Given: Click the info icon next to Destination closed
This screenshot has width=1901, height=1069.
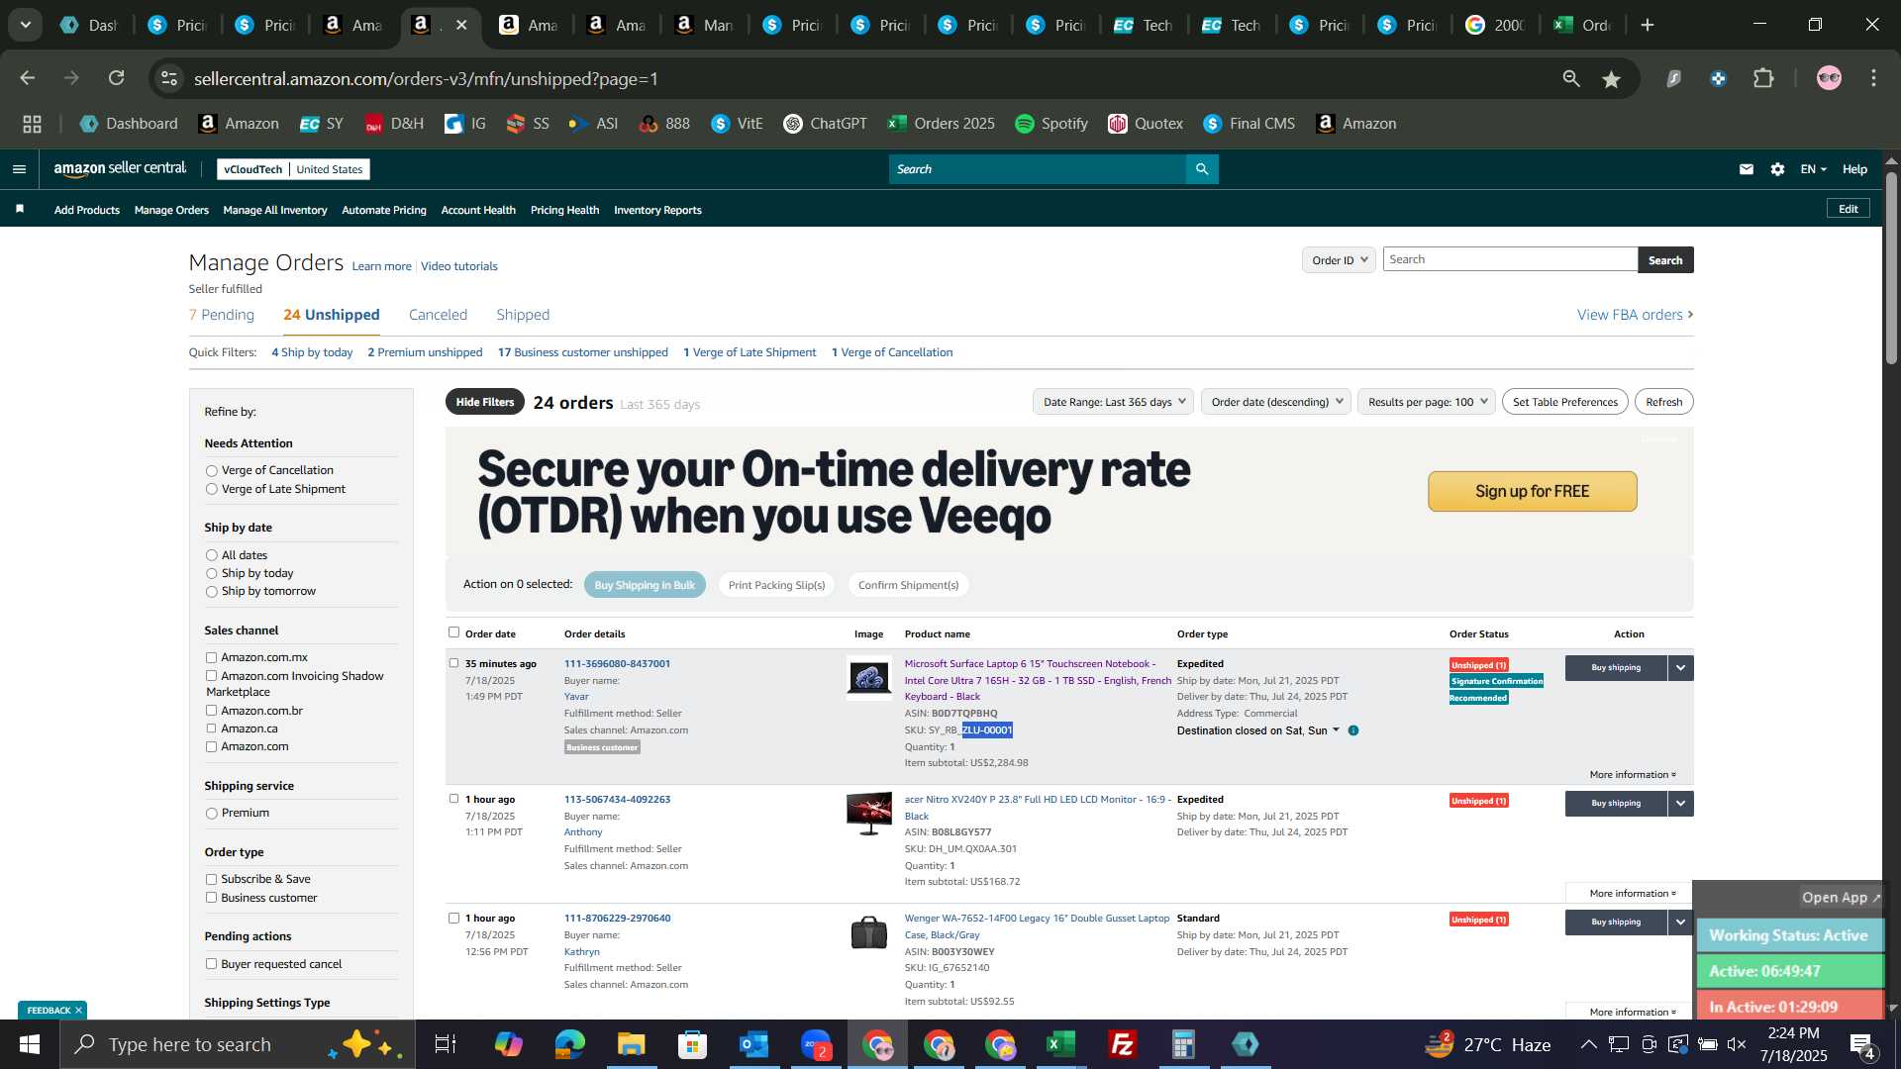Looking at the screenshot, I should tap(1353, 730).
